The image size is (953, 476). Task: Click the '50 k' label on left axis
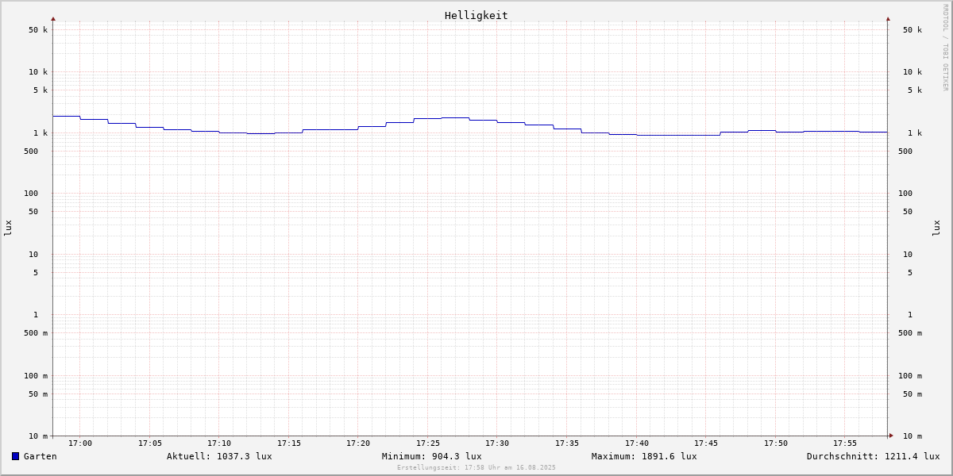click(38, 30)
